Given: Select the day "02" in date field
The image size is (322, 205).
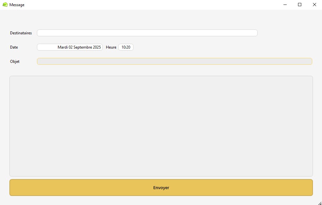Looking at the screenshot, I should [71, 47].
